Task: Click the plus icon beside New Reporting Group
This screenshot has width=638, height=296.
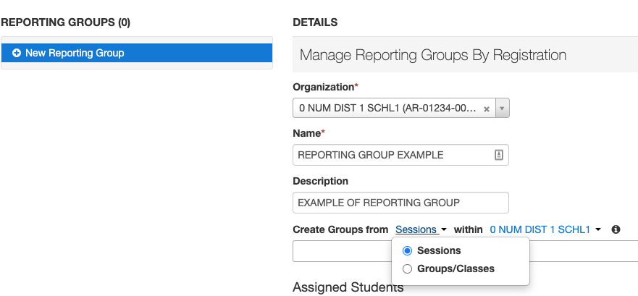Action: (17, 54)
